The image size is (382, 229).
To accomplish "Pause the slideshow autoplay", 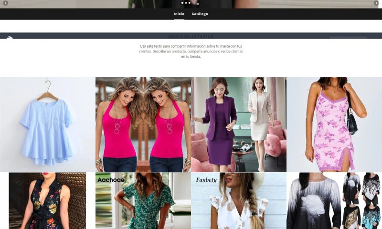I will [198, 3].
